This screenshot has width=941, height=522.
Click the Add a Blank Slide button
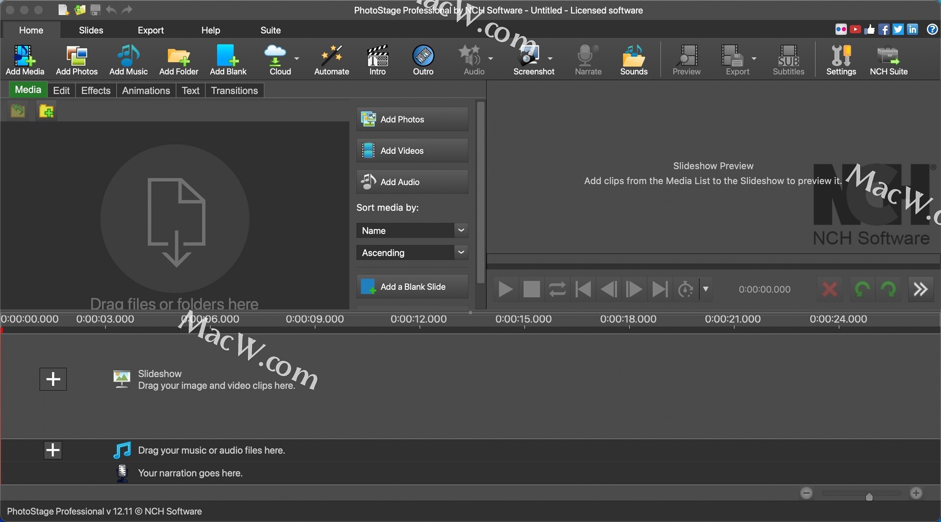pyautogui.click(x=412, y=287)
